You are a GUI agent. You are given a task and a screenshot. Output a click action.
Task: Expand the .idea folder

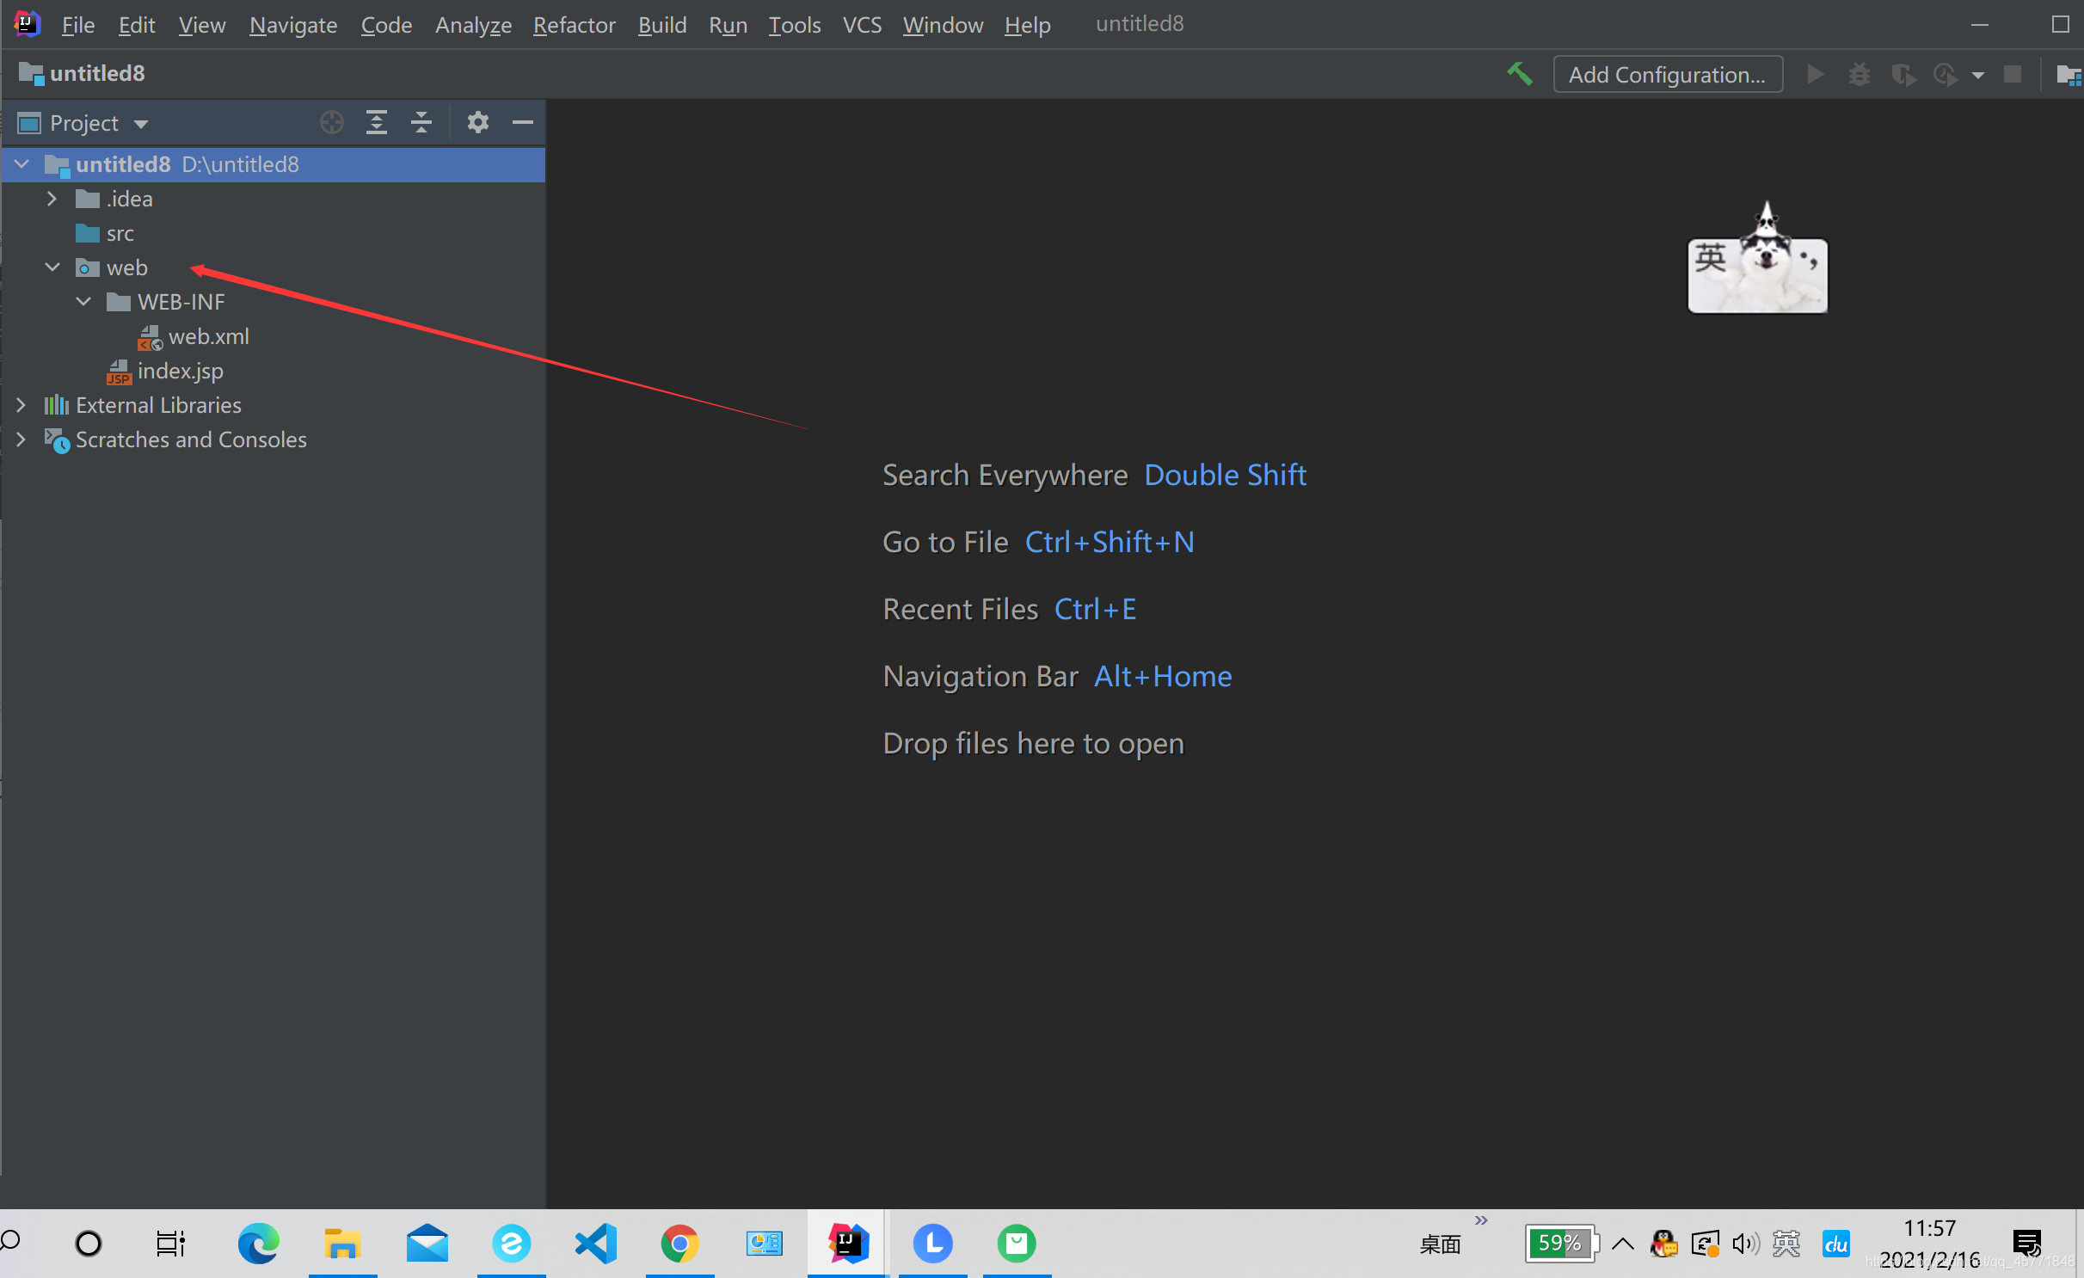[52, 199]
